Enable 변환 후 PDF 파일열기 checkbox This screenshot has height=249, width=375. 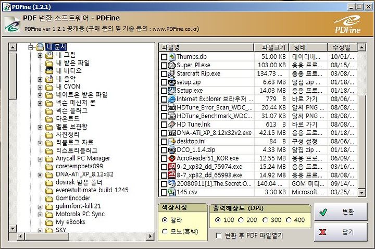click(219, 235)
